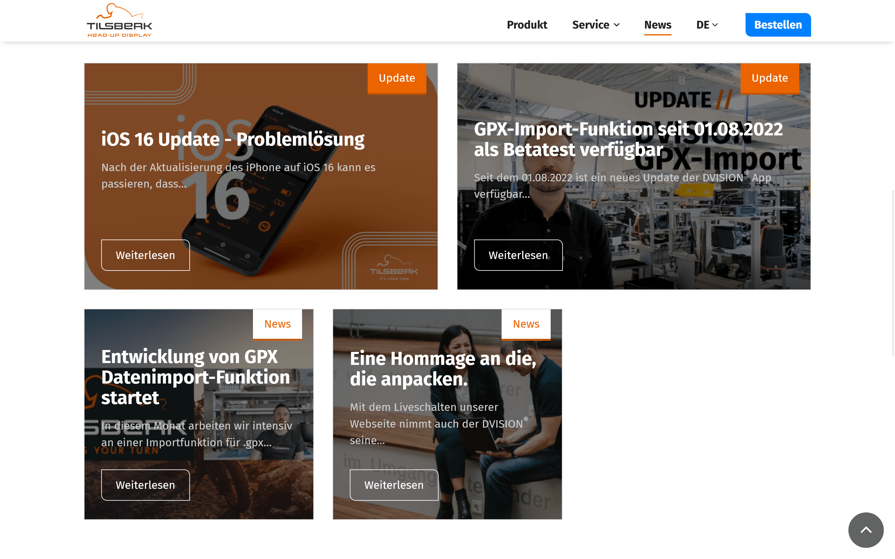Click Weiterlesen on the GPX-Import-Funktion card
The image size is (895, 559).
point(518,255)
